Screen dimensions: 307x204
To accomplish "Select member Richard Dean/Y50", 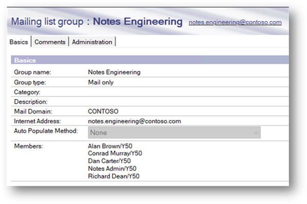I will (x=113, y=176).
